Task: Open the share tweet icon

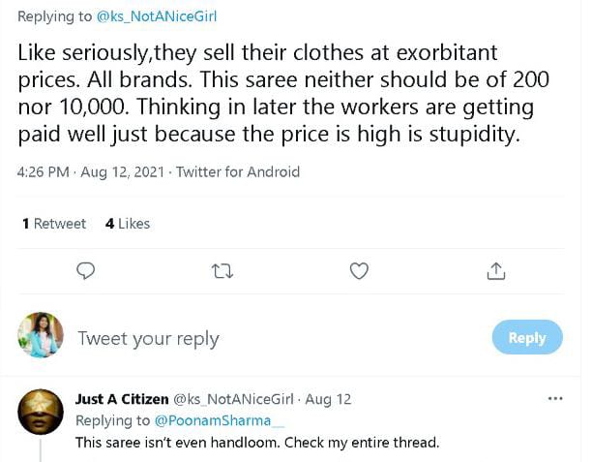Action: point(496,271)
